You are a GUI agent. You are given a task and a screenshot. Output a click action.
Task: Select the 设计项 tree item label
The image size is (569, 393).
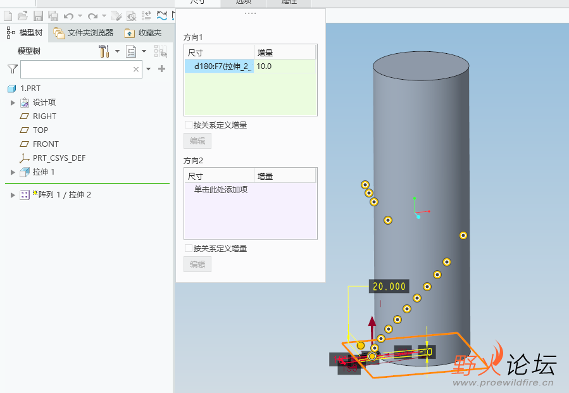(44, 103)
